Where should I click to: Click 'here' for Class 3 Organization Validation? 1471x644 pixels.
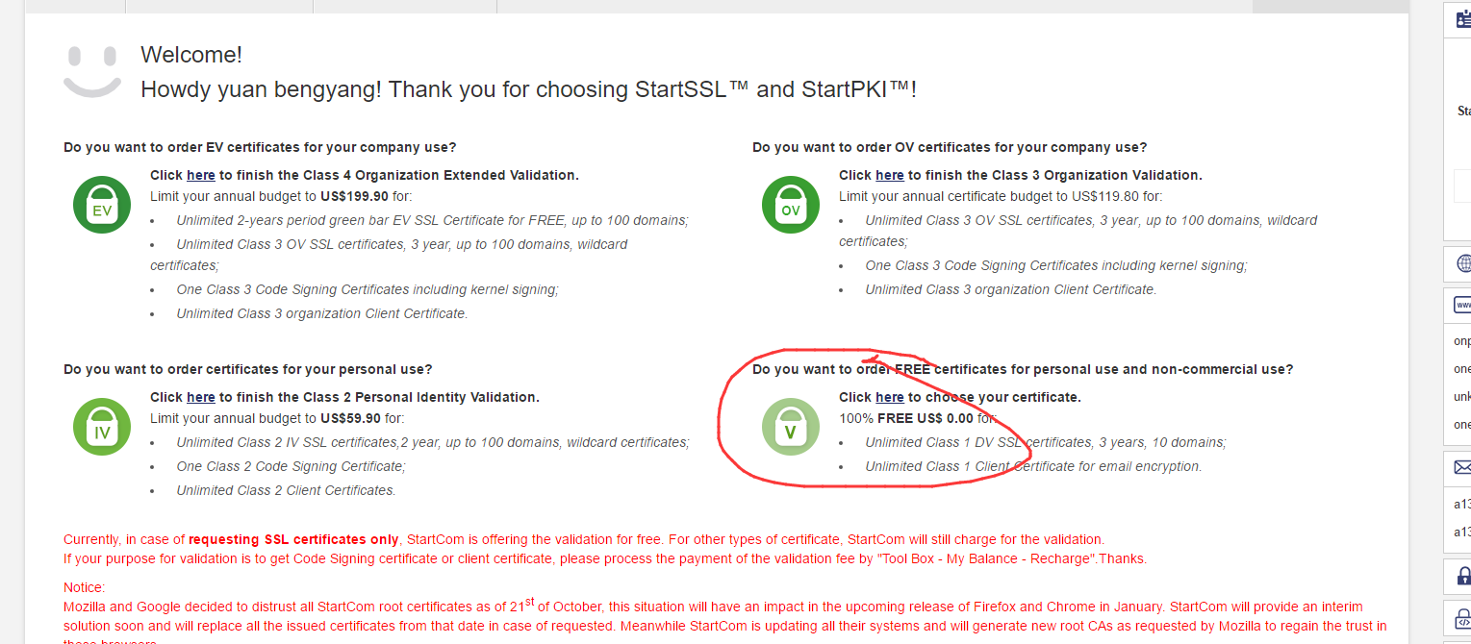[x=890, y=175]
